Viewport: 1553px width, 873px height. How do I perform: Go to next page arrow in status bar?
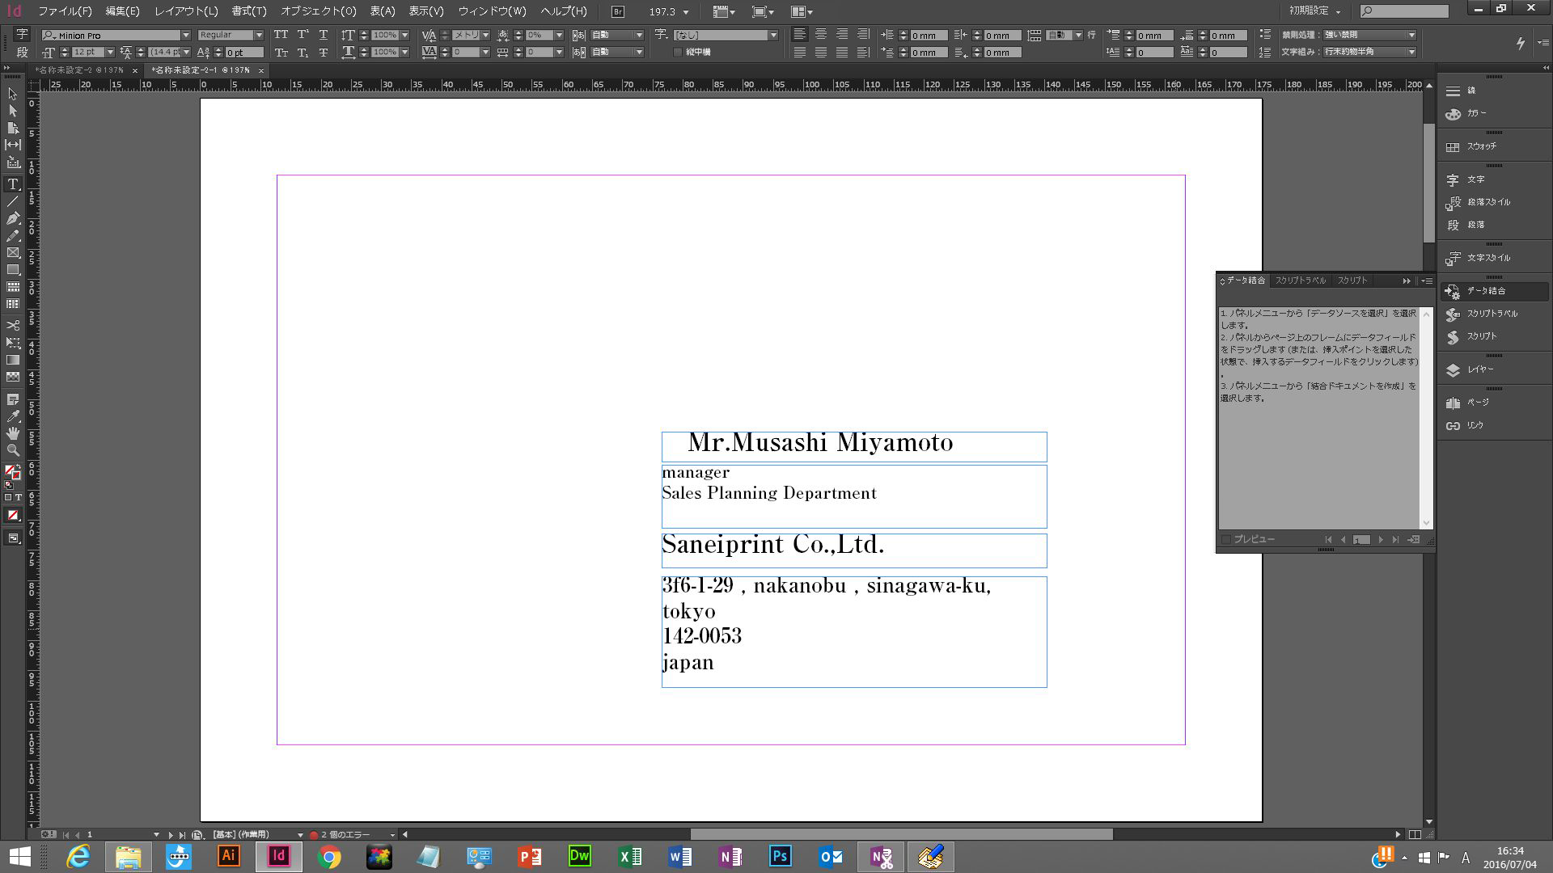pyautogui.click(x=170, y=835)
